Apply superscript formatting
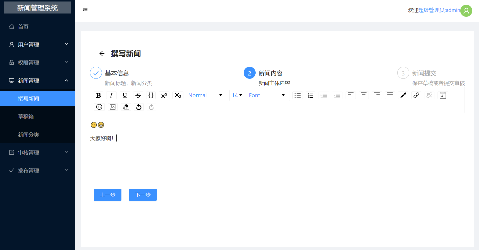The height and width of the screenshot is (250, 479). (x=164, y=95)
